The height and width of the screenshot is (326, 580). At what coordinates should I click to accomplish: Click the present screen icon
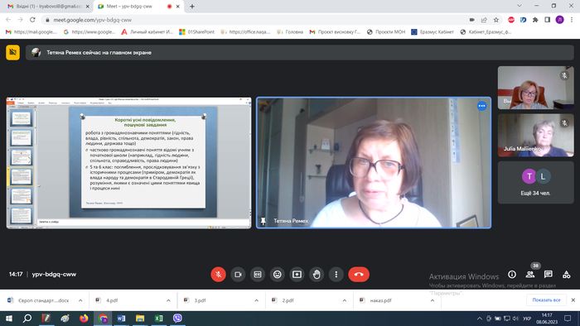(x=297, y=275)
